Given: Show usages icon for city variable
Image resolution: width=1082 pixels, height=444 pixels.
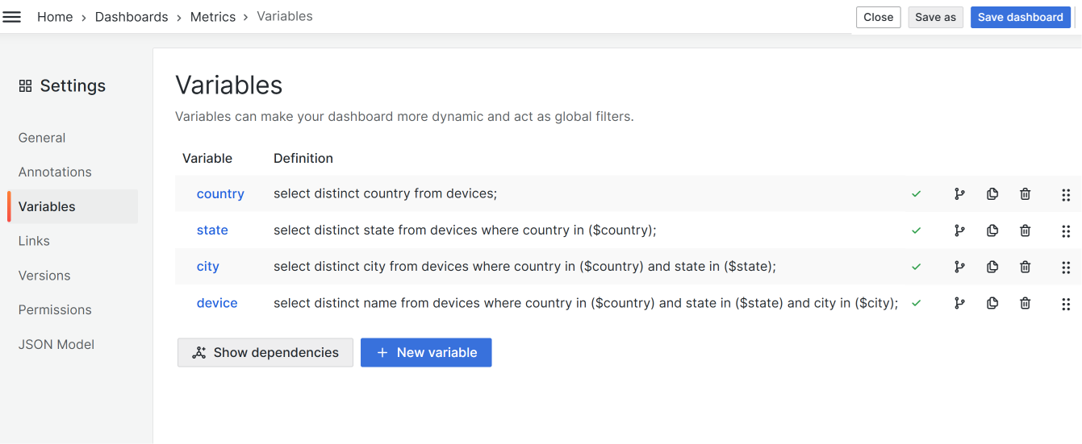Looking at the screenshot, I should (959, 268).
